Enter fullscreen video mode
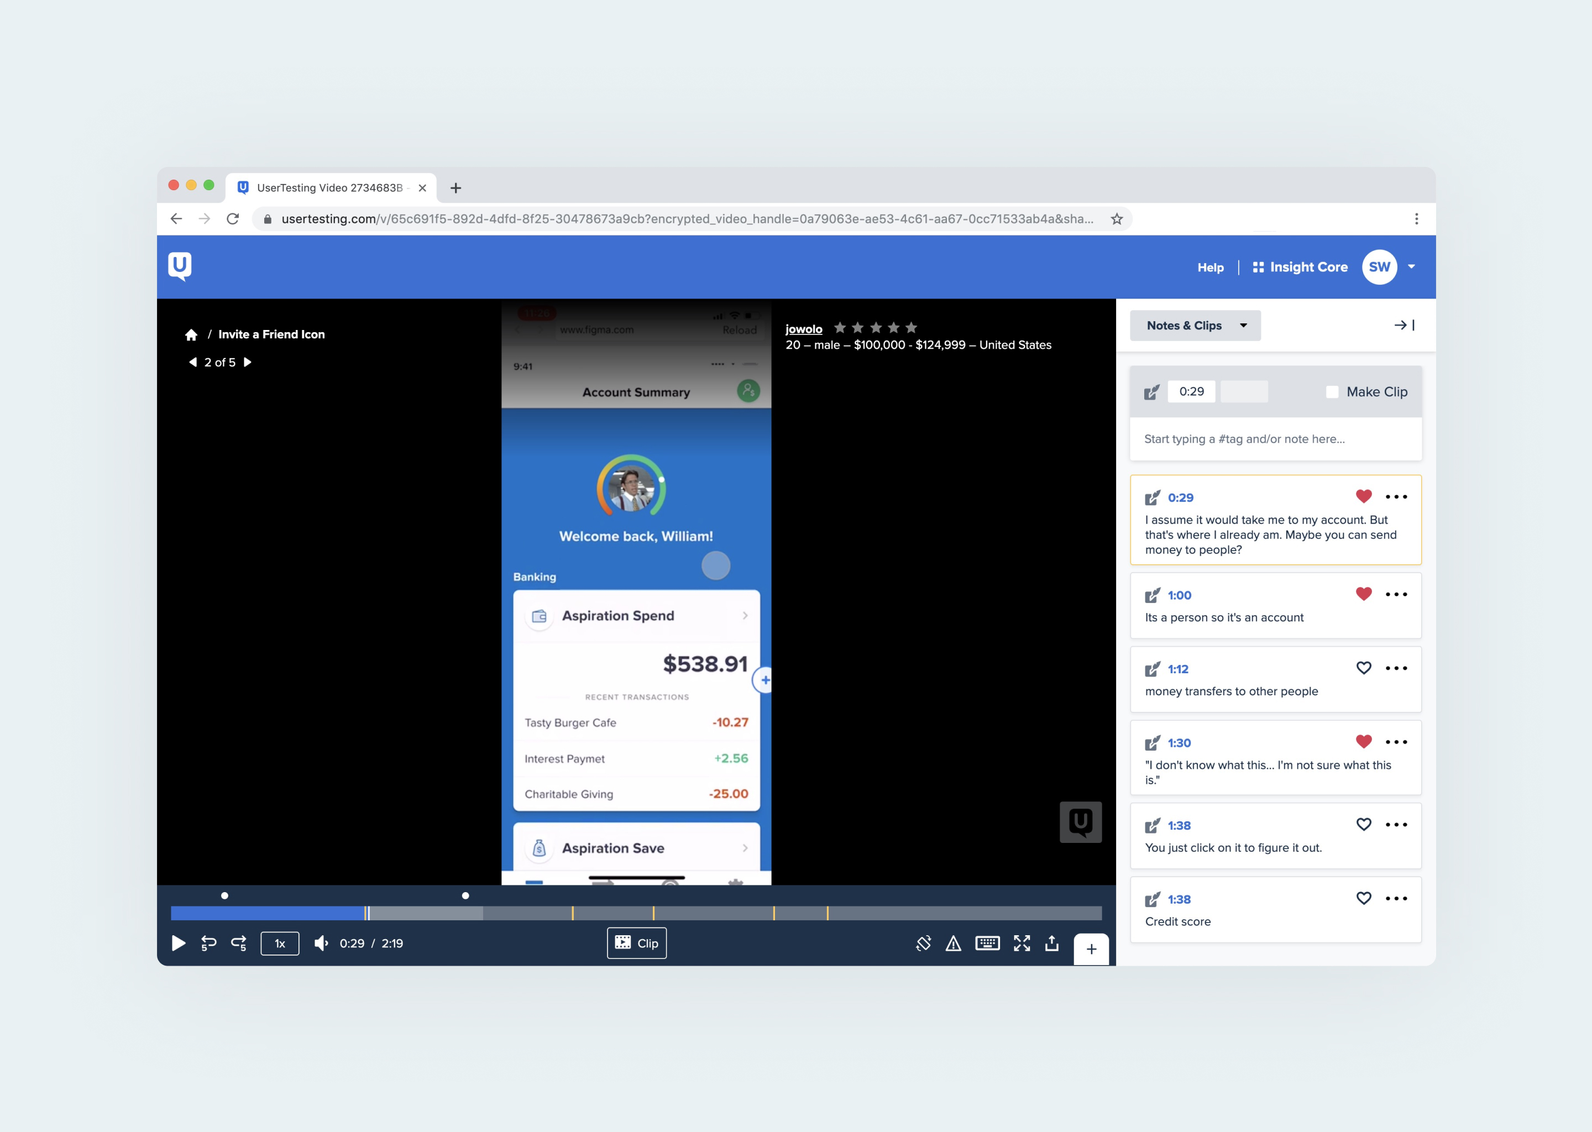 (1022, 943)
